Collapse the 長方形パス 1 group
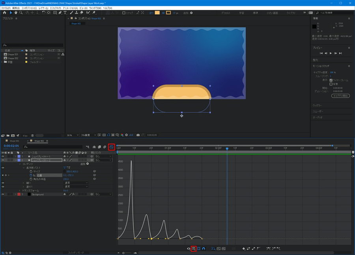Viewport: 355px width, 255px height. (24, 168)
